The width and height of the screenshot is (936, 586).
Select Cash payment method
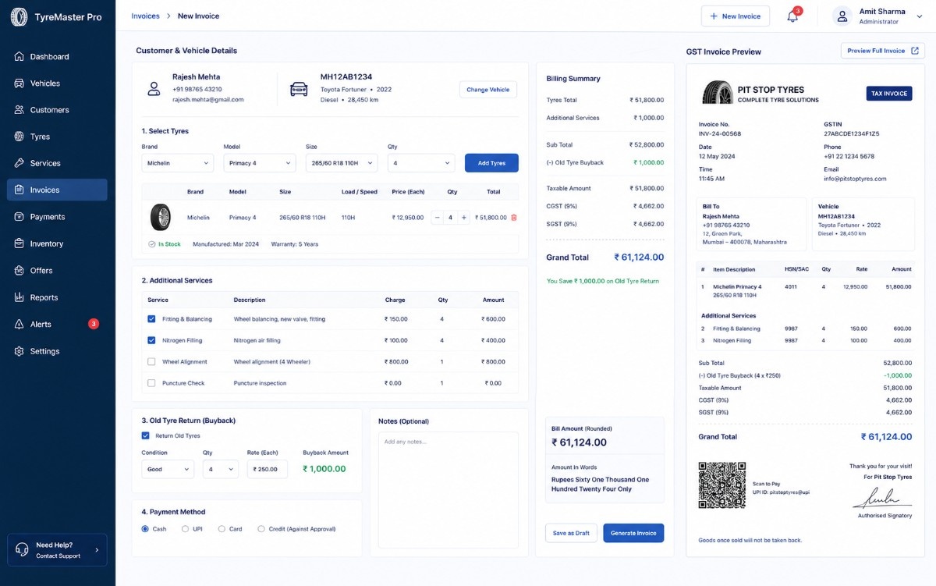[145, 529]
